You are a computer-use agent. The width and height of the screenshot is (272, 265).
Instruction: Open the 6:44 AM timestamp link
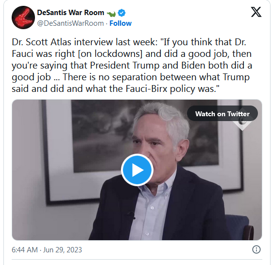point(25,250)
